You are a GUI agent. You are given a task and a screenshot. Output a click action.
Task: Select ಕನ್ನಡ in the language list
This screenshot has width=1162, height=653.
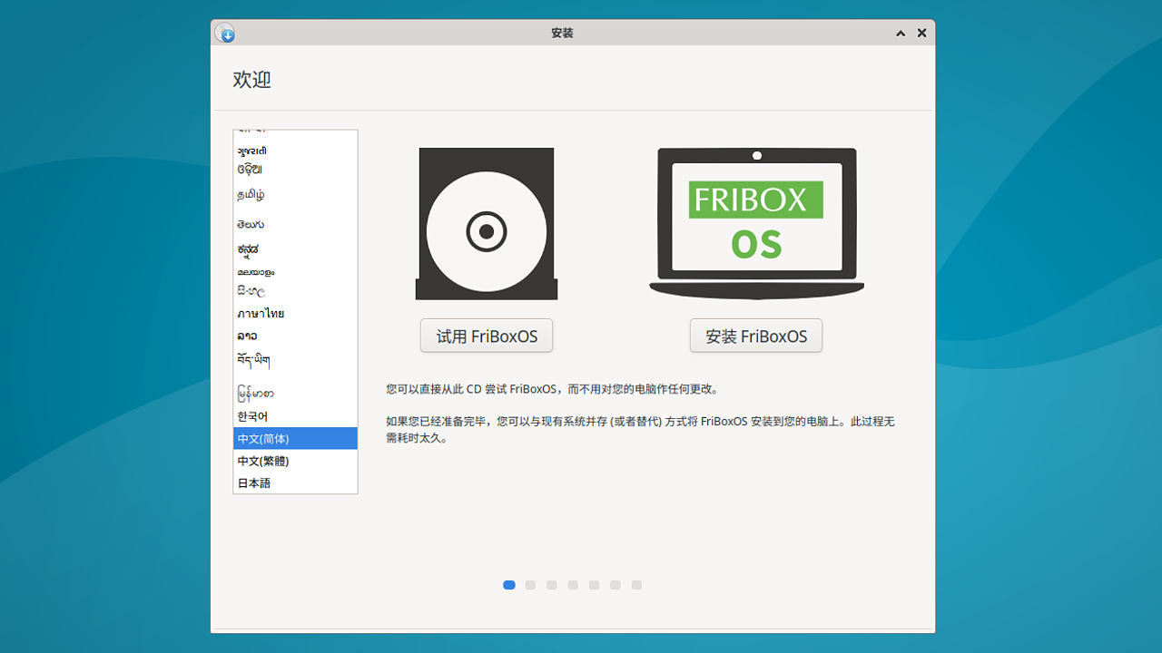[295, 249]
